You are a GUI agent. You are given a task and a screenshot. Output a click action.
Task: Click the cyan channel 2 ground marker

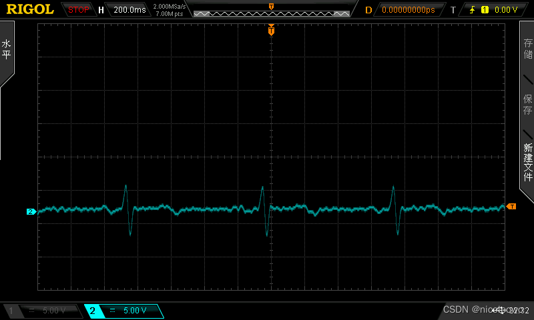(31, 212)
